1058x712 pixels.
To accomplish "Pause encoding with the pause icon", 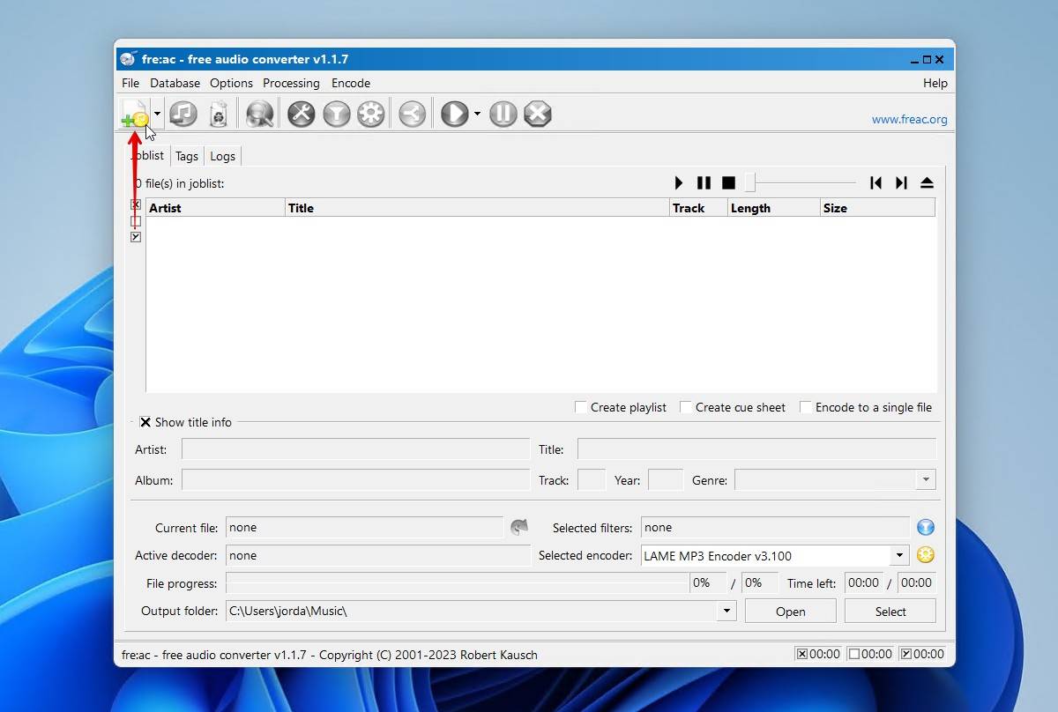I will point(503,113).
